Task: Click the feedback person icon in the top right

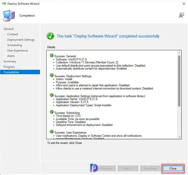Action: [x=181, y=15]
